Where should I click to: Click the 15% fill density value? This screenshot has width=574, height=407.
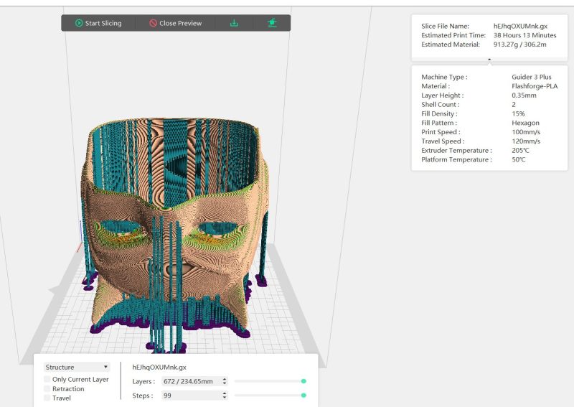[x=518, y=113]
